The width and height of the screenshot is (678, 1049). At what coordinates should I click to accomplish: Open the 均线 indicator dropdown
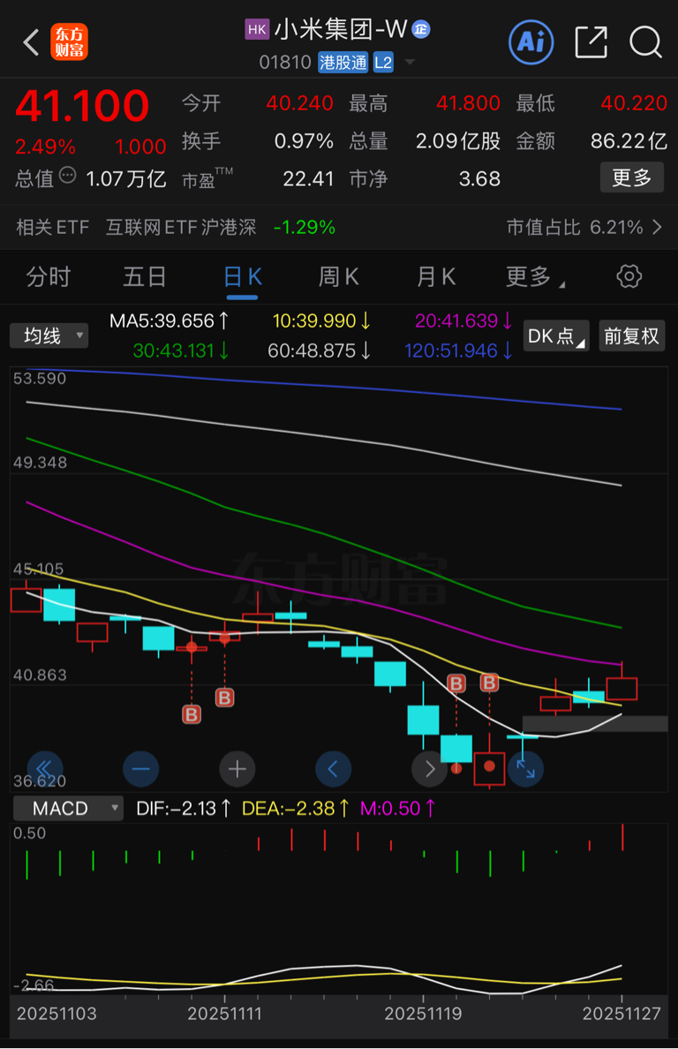pyautogui.click(x=49, y=336)
